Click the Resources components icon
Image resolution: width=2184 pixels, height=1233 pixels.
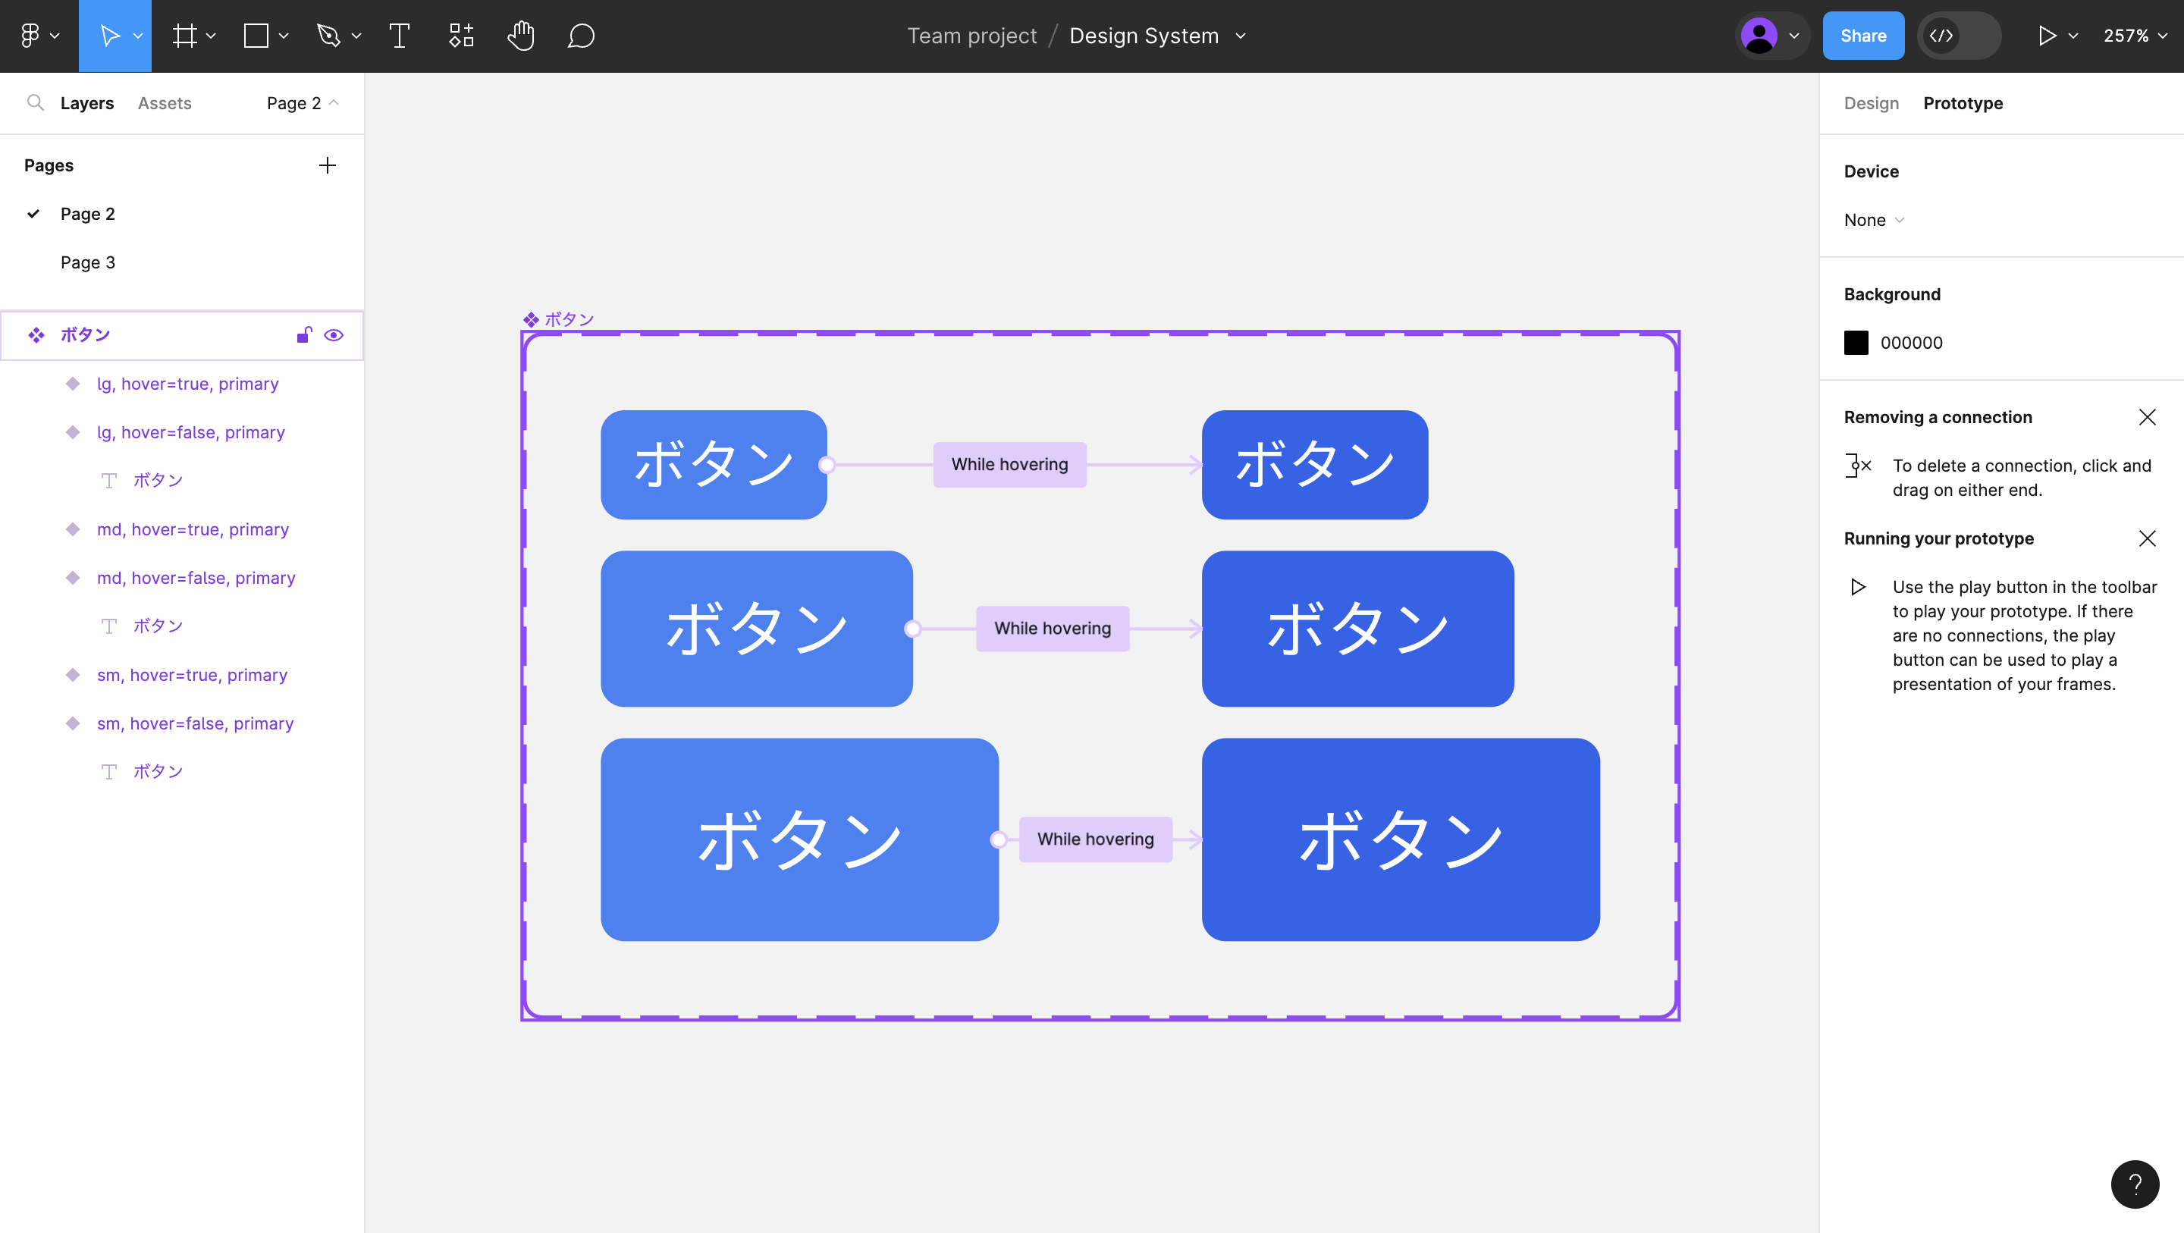point(460,36)
